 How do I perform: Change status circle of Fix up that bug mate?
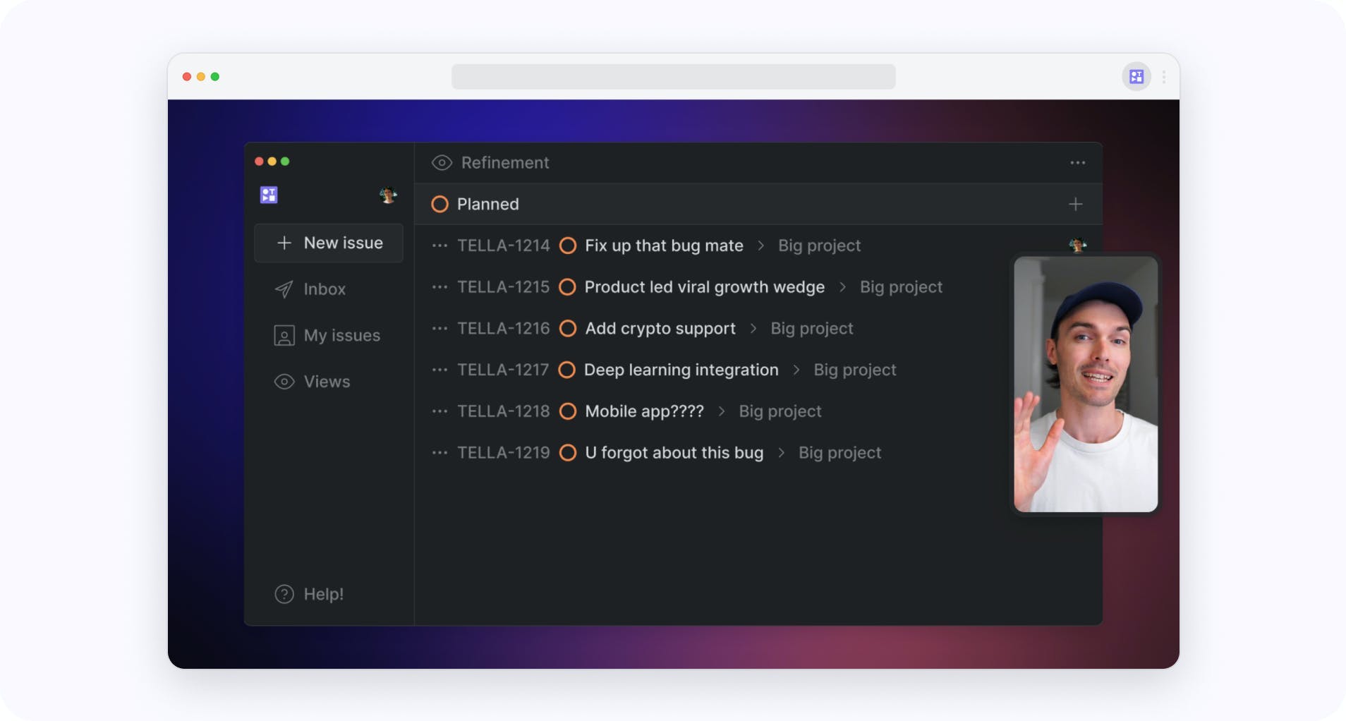tap(568, 246)
